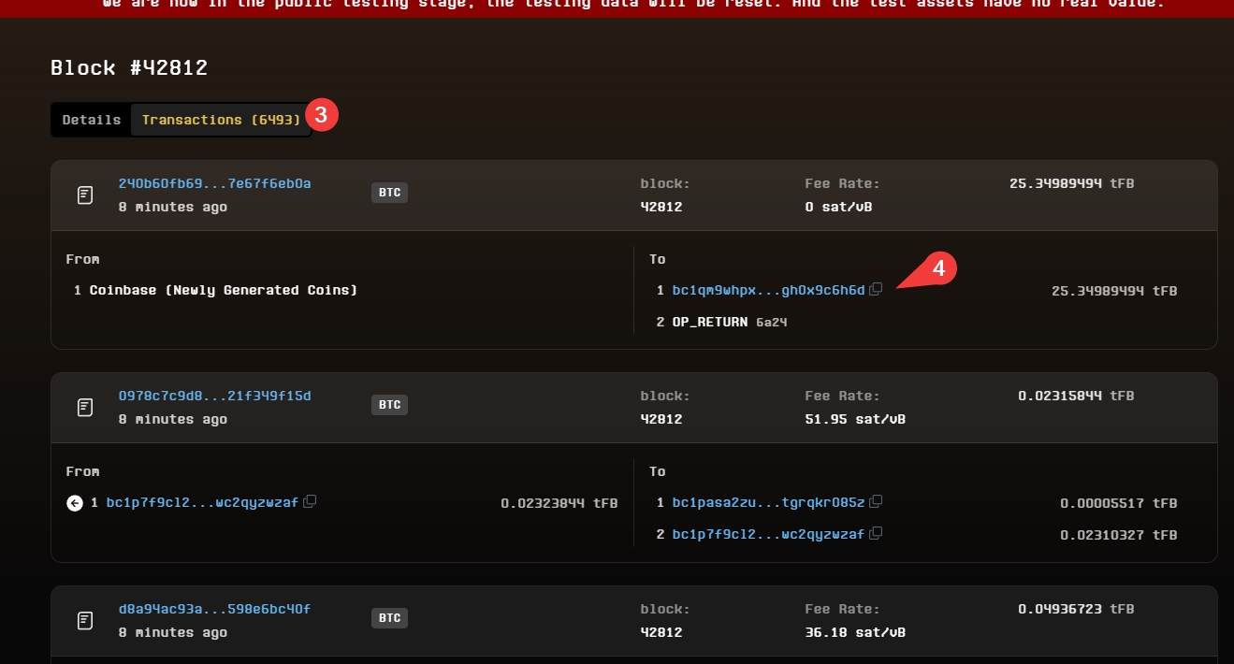Click BTC badge on the first transaction
The height and width of the screenshot is (664, 1234).
click(389, 193)
